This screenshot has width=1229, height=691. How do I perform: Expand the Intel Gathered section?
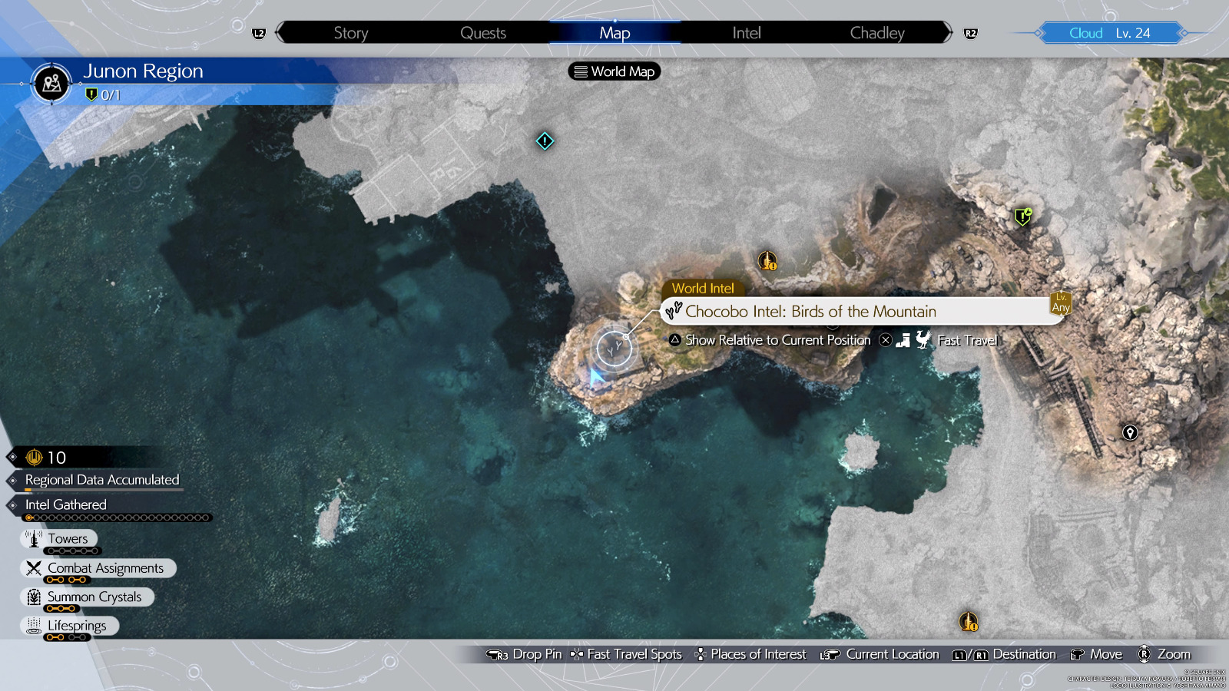65,504
